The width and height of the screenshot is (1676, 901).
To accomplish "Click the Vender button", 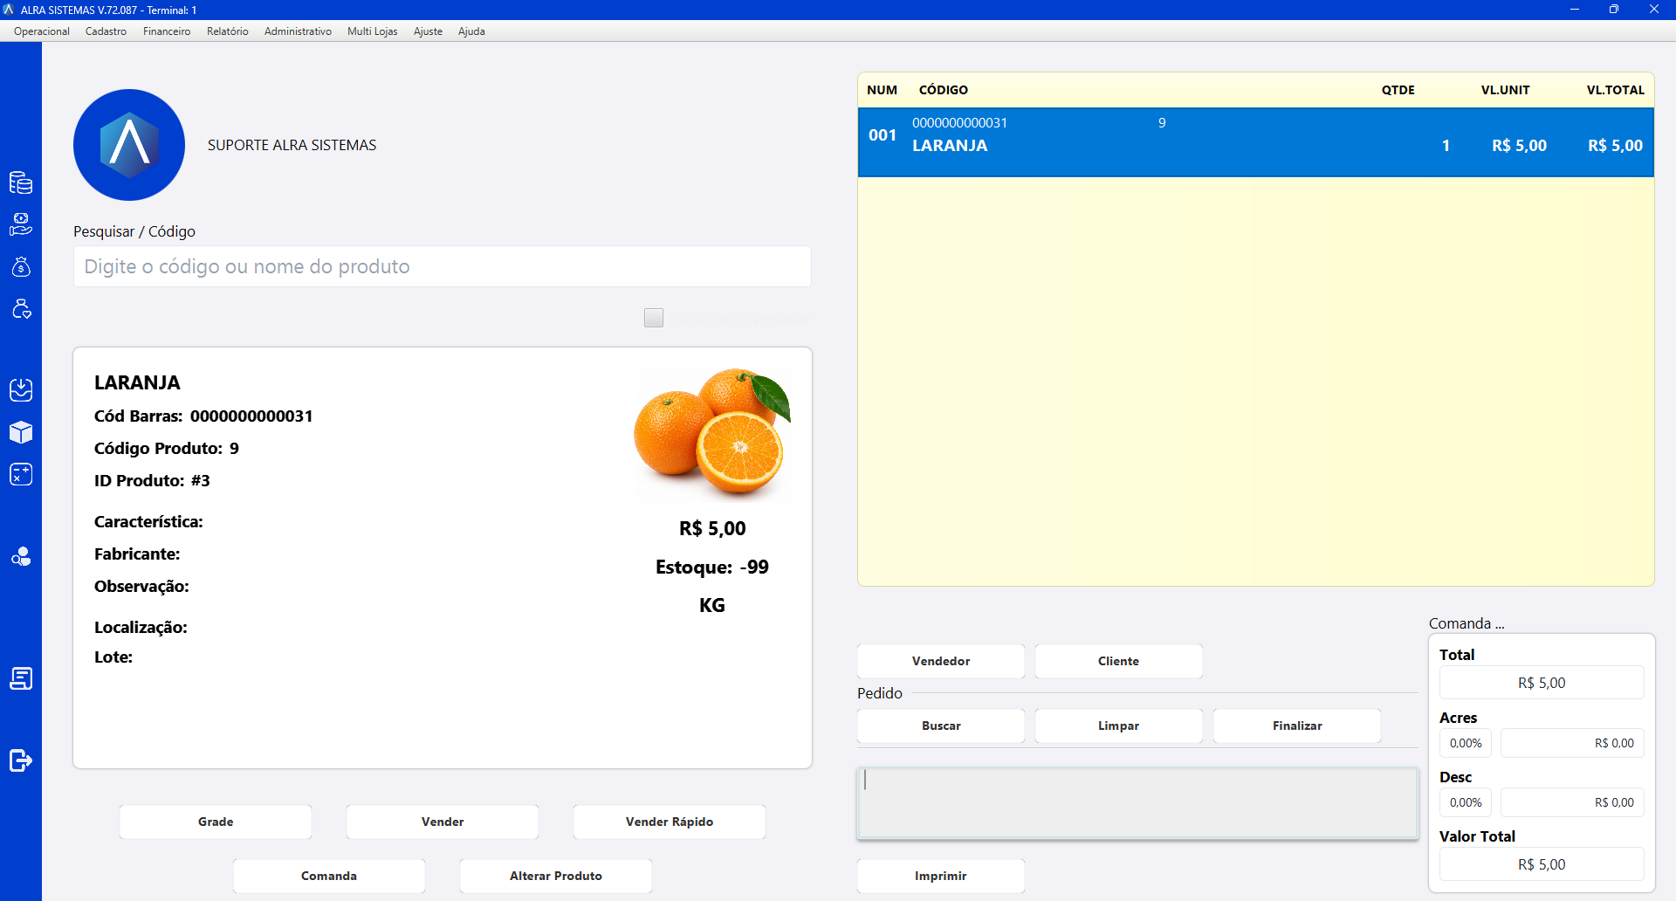I will point(443,822).
